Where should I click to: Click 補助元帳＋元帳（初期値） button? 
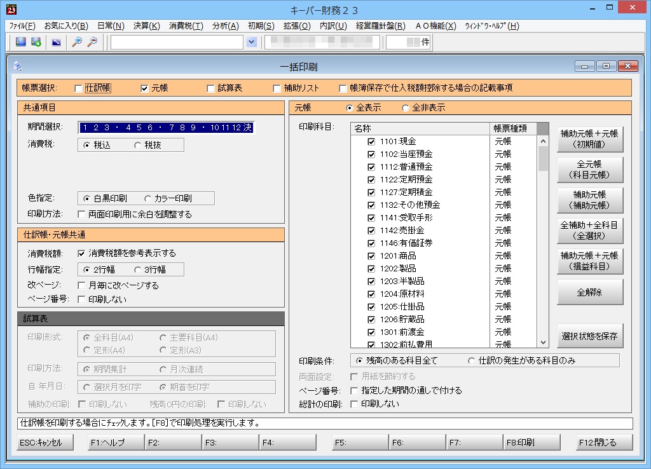tap(589, 139)
